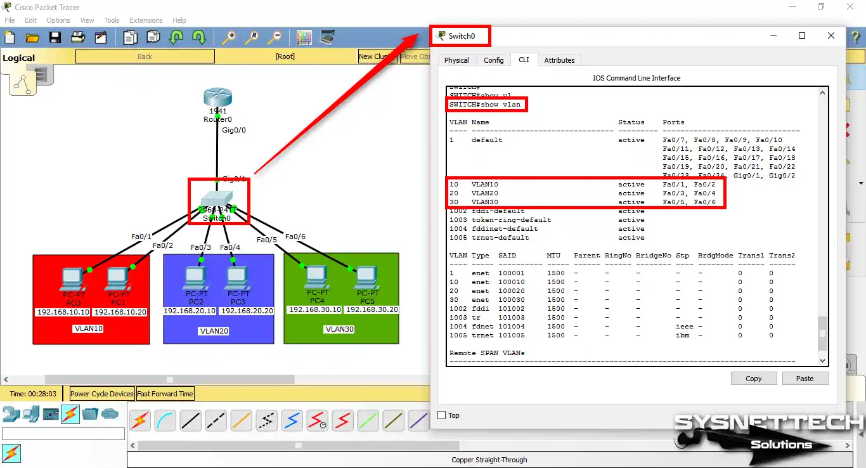This screenshot has width=866, height=468.
Task: Open the Multiuser cloud category
Action: click(110, 413)
